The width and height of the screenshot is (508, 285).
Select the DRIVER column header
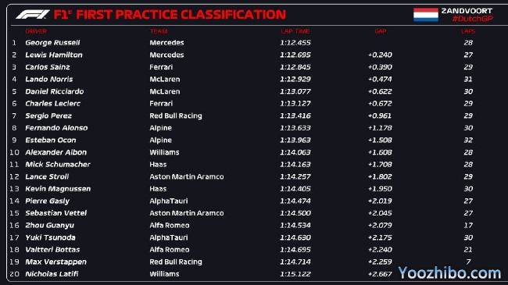click(36, 31)
